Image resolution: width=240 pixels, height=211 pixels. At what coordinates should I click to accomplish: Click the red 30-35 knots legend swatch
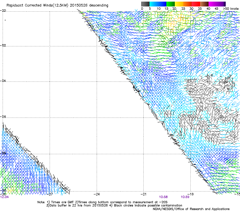[x=196, y=4]
